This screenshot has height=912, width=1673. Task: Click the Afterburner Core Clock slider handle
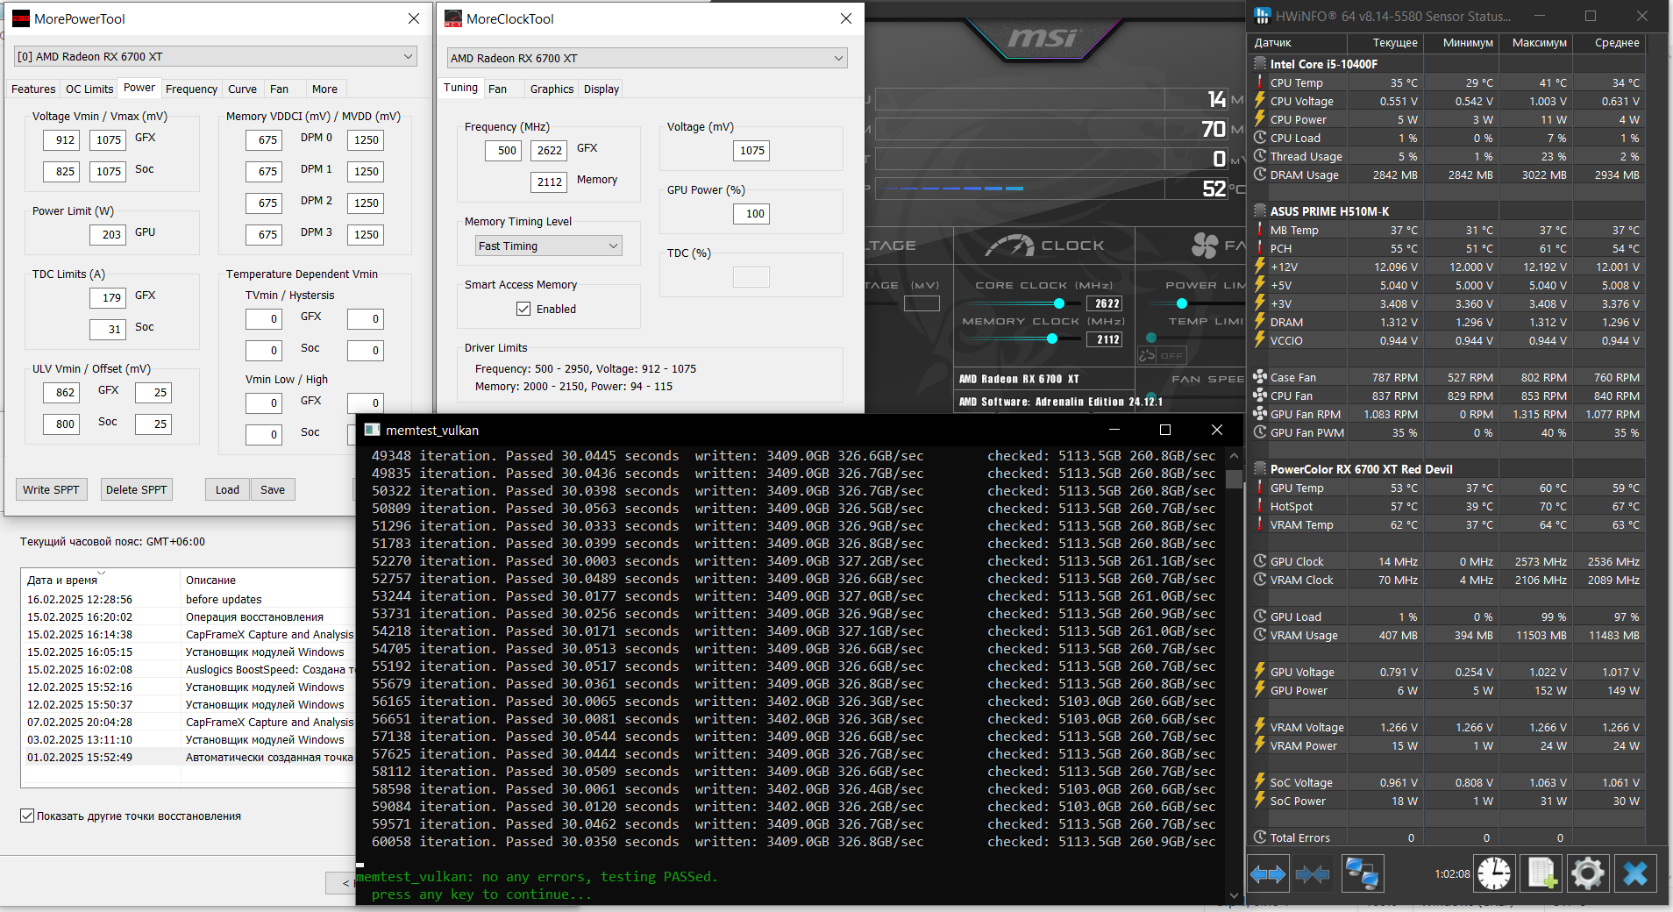pyautogui.click(x=1059, y=303)
